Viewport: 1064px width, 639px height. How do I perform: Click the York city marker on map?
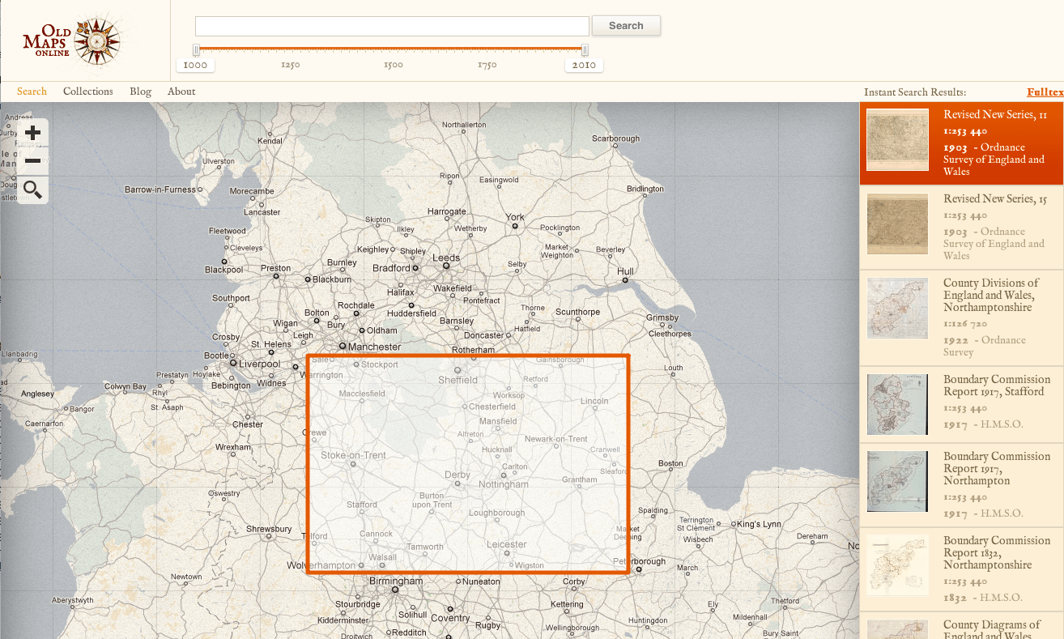tap(515, 226)
